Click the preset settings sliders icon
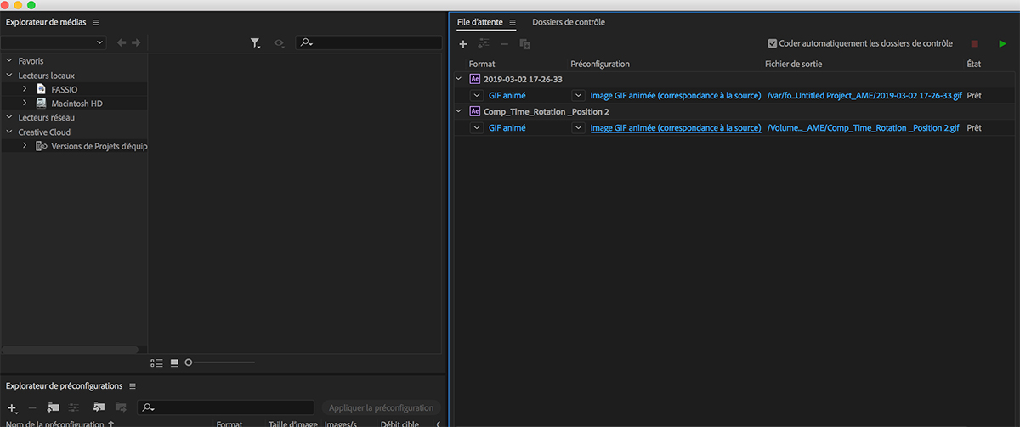The width and height of the screenshot is (1020, 427). 74,408
